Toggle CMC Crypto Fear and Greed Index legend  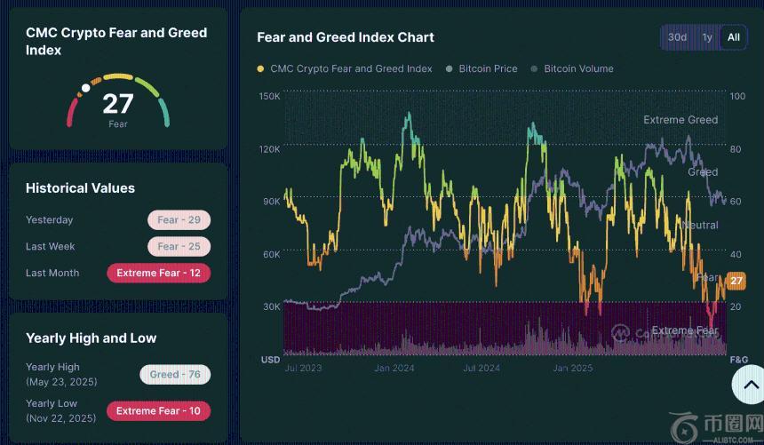pos(345,68)
